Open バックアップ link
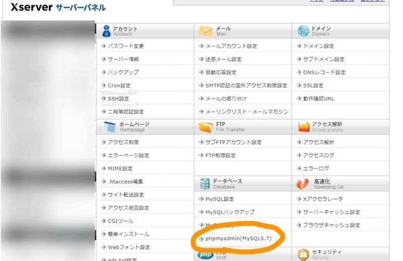 pos(123,72)
